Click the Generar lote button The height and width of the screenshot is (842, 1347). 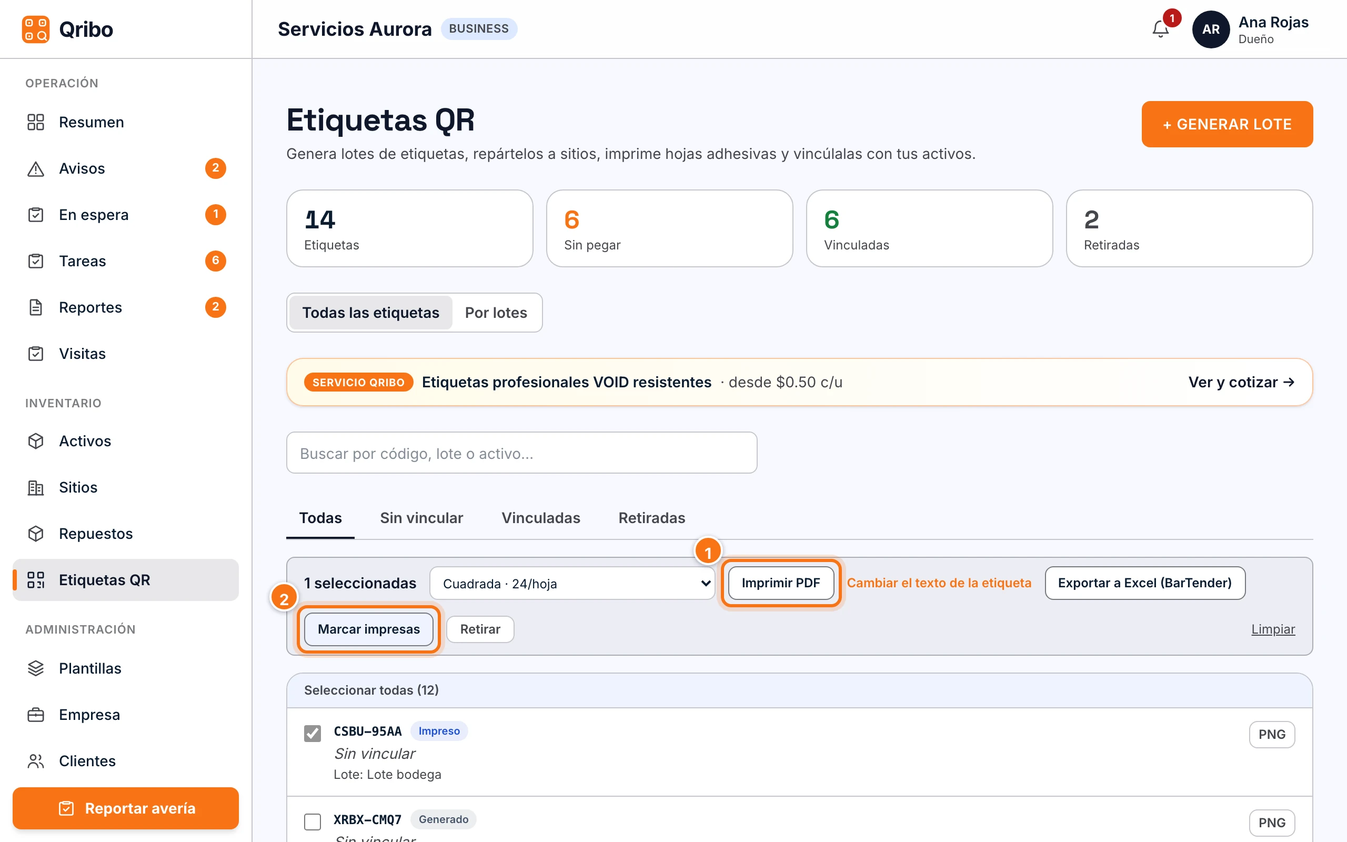[x=1227, y=124]
